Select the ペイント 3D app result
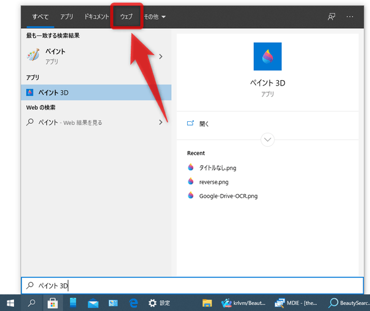The width and height of the screenshot is (370, 311). coord(96,92)
